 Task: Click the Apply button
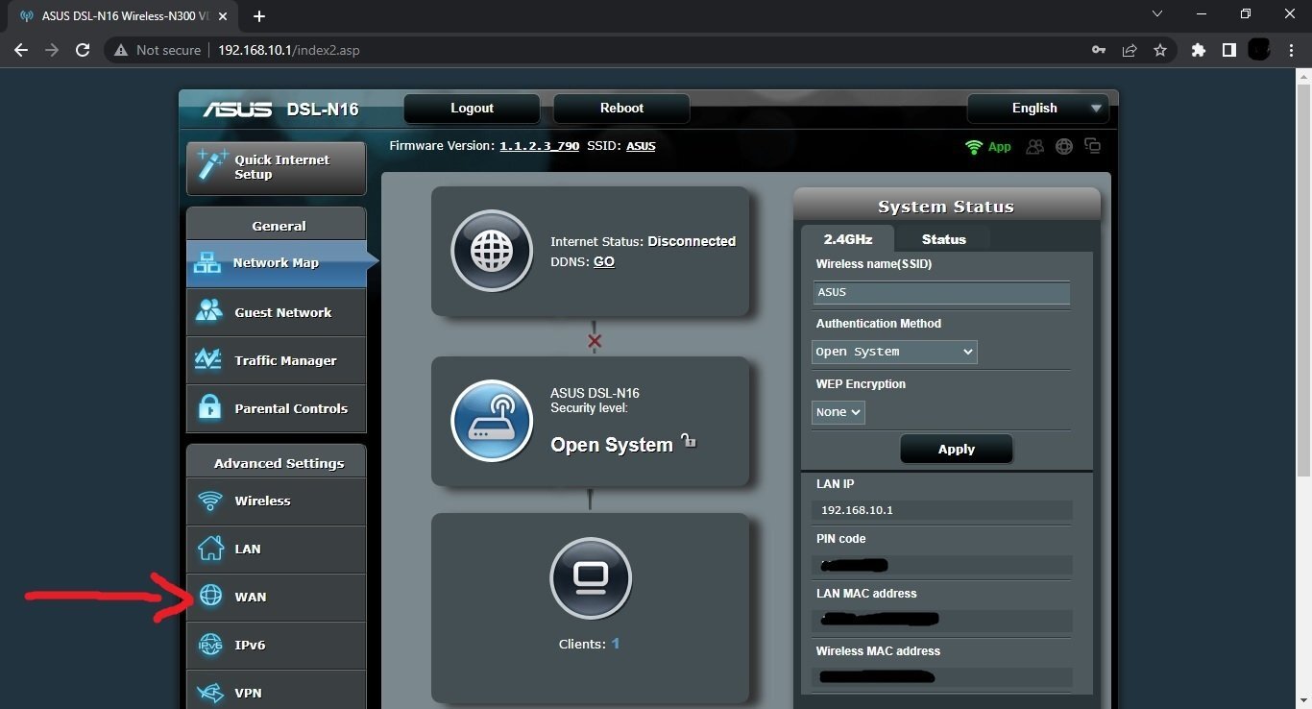[956, 449]
